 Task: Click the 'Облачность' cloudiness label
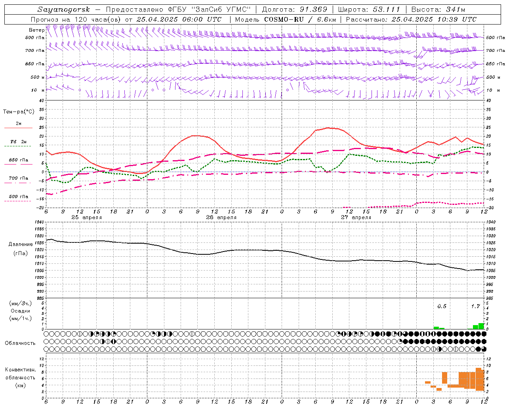tap(20, 343)
